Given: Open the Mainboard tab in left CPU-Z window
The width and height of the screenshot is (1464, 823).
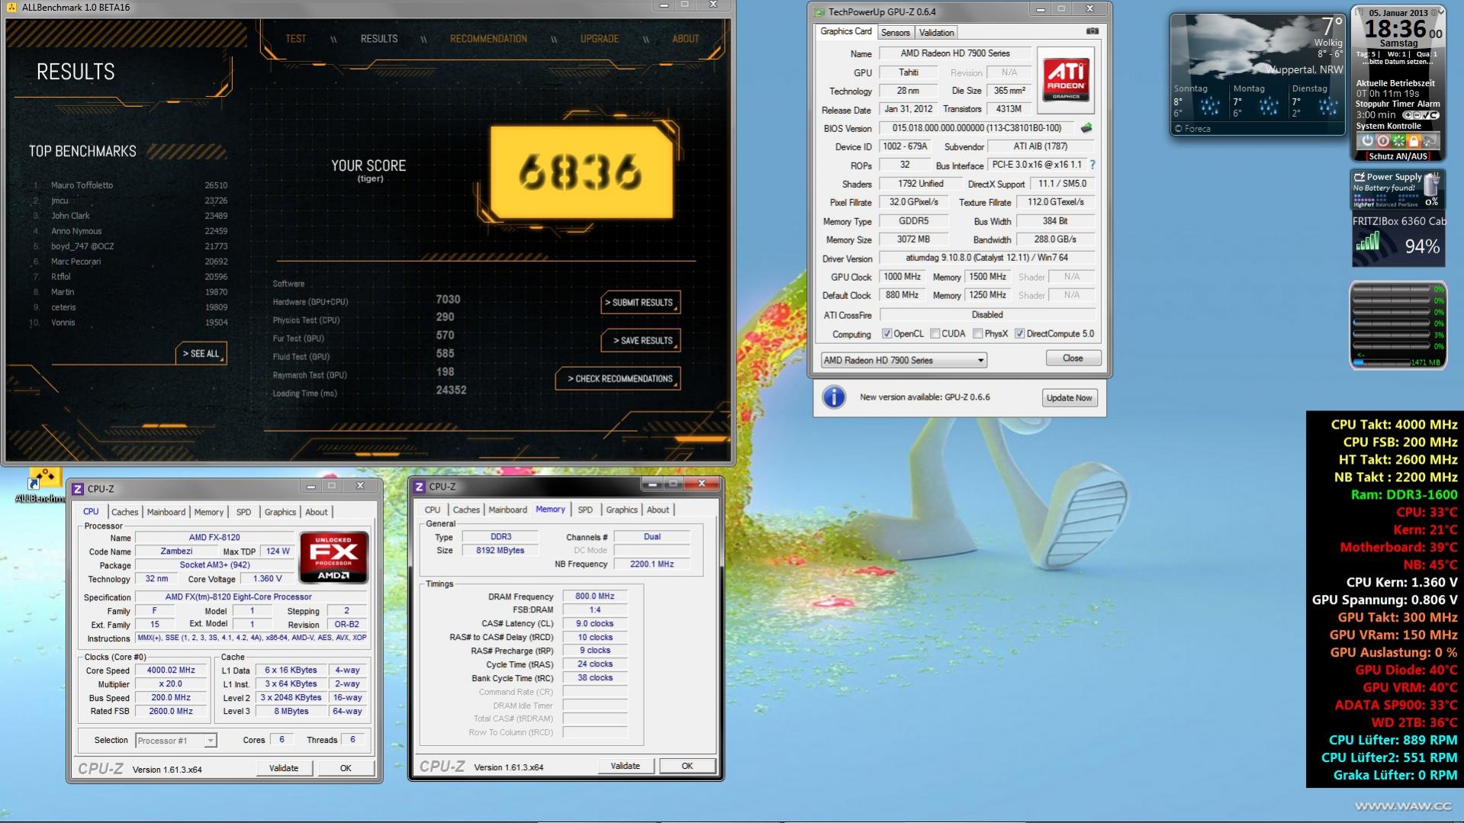Looking at the screenshot, I should point(166,513).
